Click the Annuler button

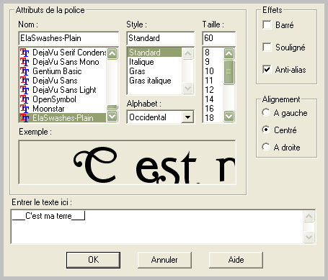pos(164,260)
